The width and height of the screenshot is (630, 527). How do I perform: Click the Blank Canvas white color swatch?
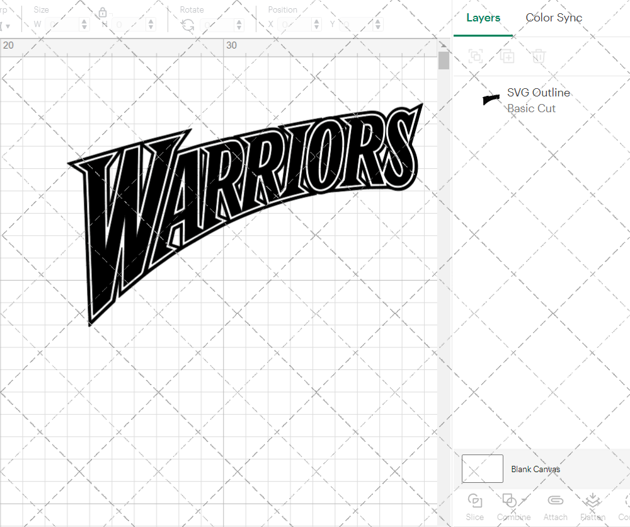[x=482, y=469]
